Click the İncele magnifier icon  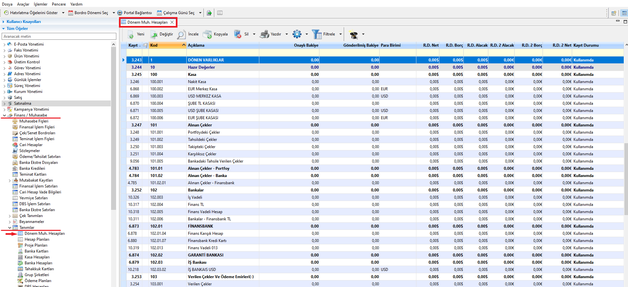click(181, 34)
